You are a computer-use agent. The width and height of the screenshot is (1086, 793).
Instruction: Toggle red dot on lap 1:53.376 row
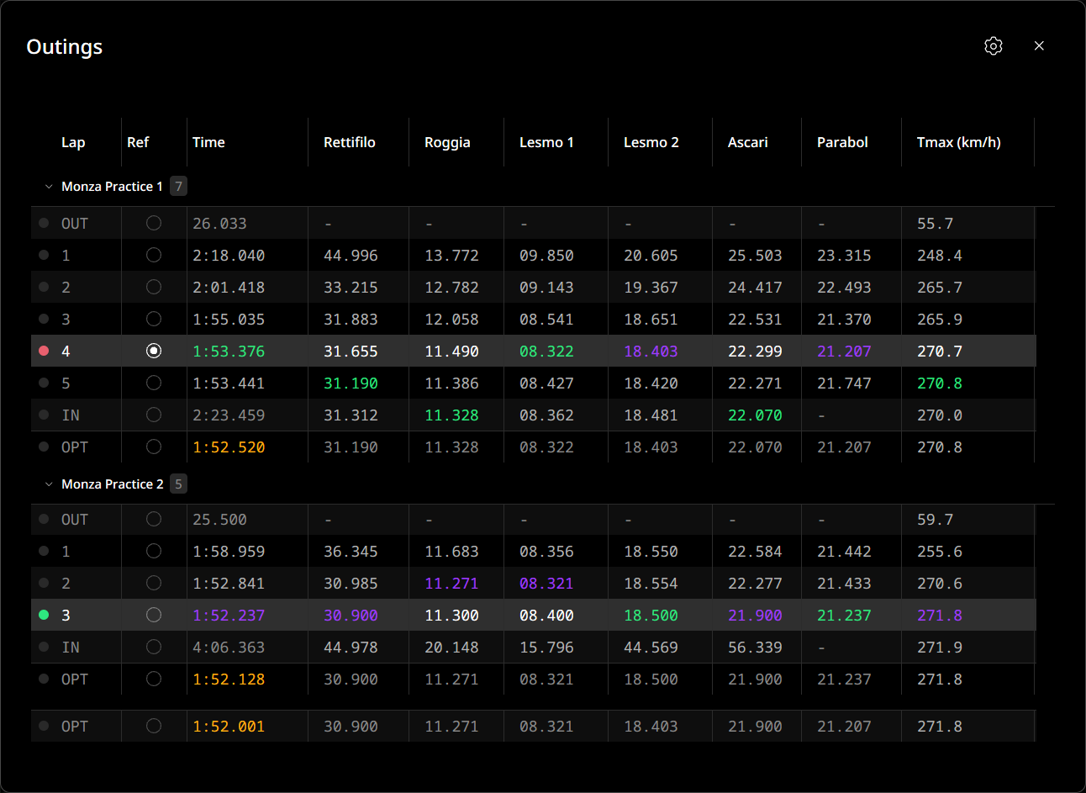pos(44,351)
